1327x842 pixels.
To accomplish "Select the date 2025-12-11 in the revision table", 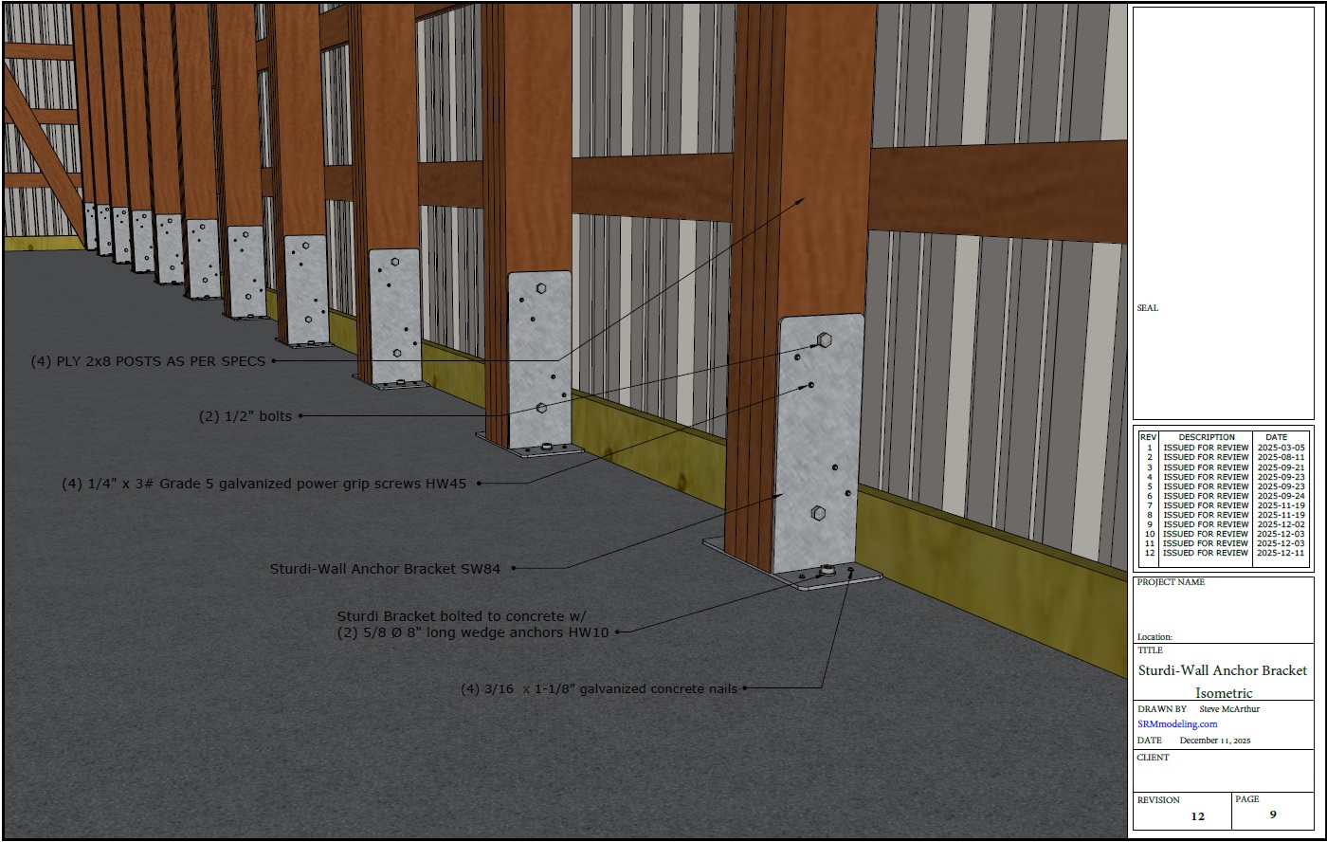I will (x=1282, y=553).
